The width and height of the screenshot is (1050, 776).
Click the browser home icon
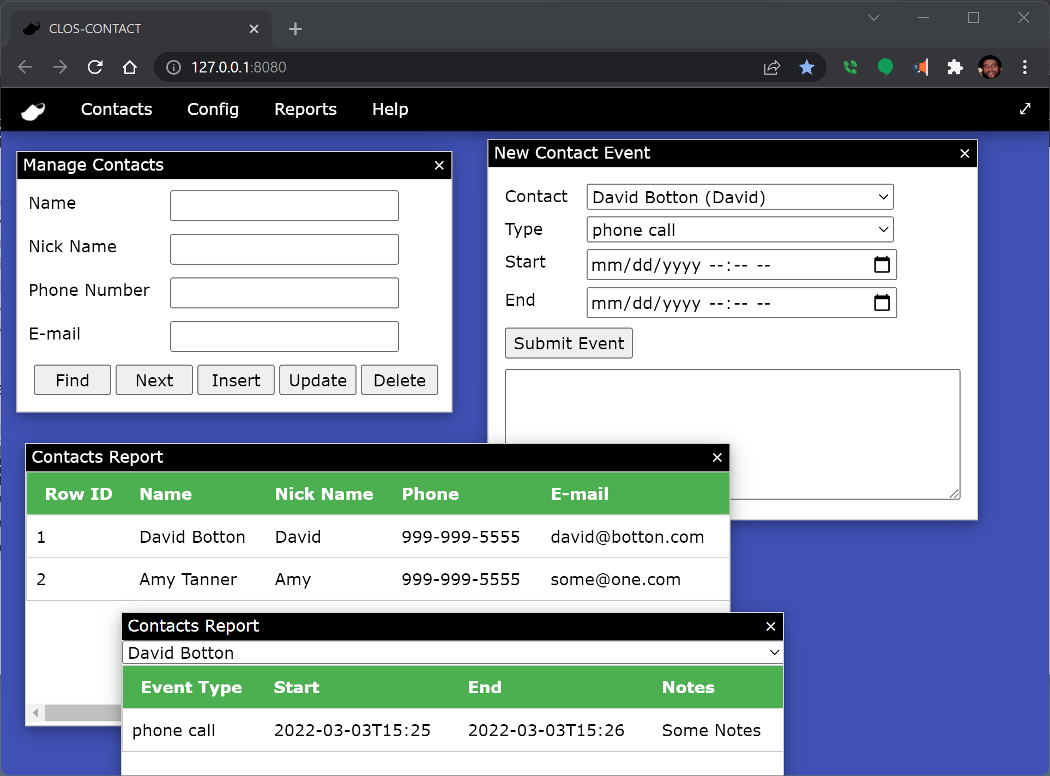click(x=130, y=67)
